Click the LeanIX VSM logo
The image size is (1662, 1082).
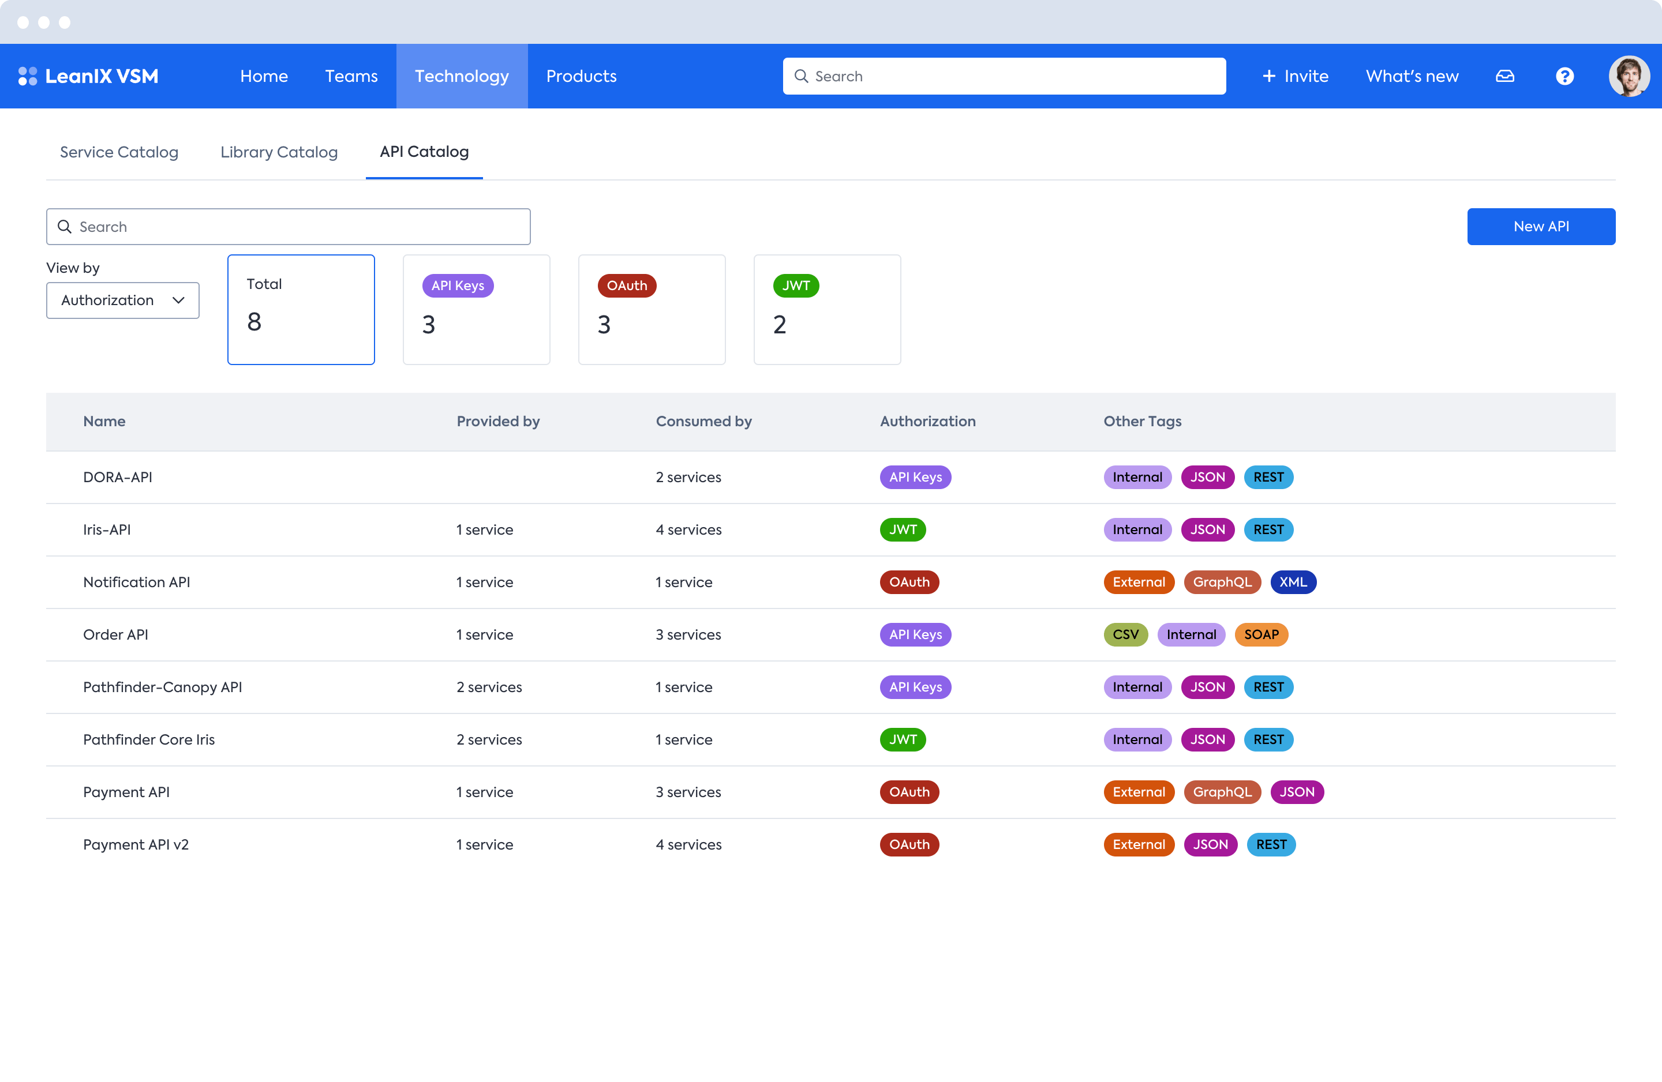(x=89, y=76)
